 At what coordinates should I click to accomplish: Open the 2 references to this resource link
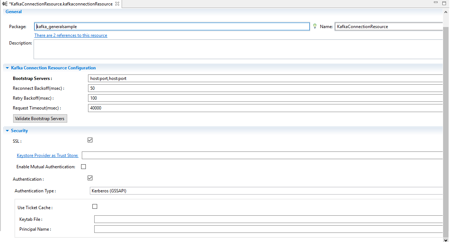[x=71, y=35]
